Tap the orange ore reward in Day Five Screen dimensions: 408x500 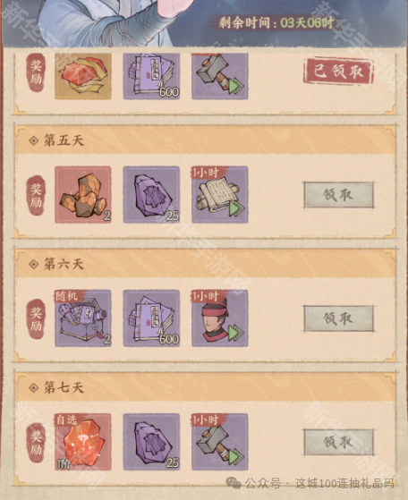(x=83, y=194)
